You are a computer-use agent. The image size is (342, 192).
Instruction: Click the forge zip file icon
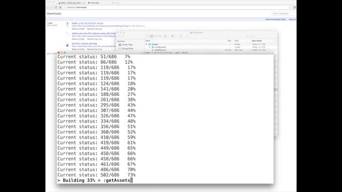coord(67,24)
